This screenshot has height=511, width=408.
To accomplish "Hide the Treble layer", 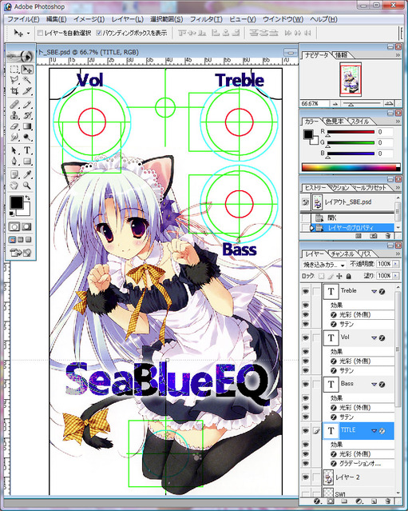I will (x=305, y=291).
